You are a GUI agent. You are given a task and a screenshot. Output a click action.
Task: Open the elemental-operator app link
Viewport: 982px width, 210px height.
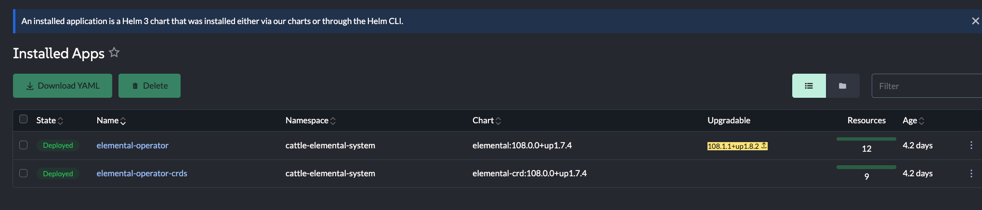click(x=132, y=145)
